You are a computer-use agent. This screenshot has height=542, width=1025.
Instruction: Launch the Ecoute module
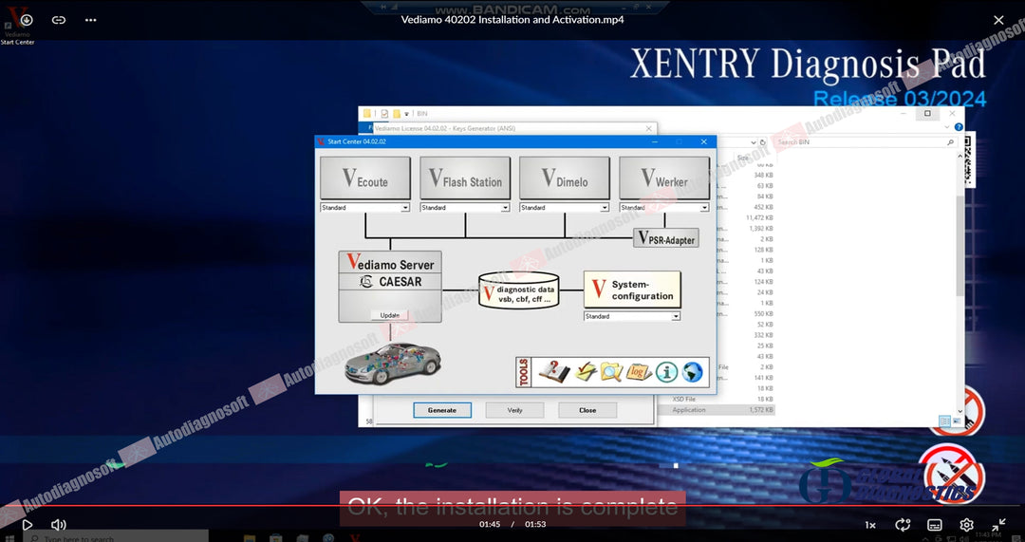[x=364, y=178]
